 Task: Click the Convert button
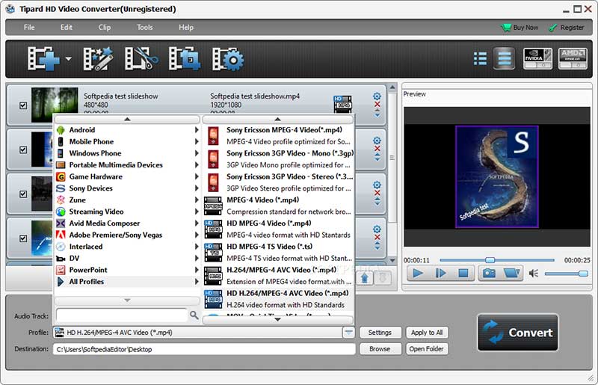pyautogui.click(x=517, y=333)
